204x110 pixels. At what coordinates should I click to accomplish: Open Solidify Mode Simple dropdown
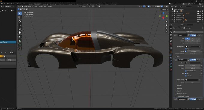[x=193, y=63]
